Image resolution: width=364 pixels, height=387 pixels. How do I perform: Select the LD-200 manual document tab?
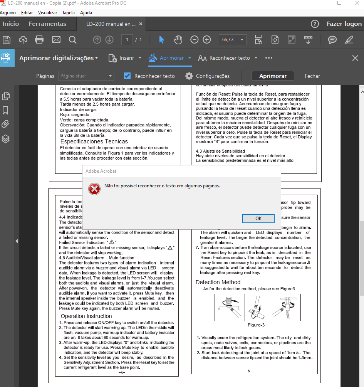[x=111, y=24]
